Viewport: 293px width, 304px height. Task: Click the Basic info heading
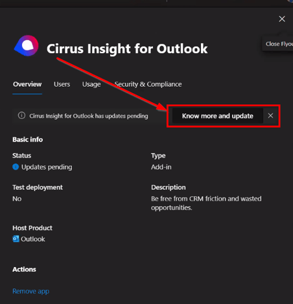click(28, 140)
